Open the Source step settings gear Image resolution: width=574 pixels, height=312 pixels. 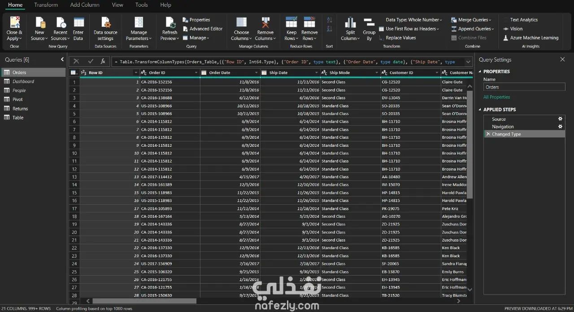pyautogui.click(x=560, y=119)
